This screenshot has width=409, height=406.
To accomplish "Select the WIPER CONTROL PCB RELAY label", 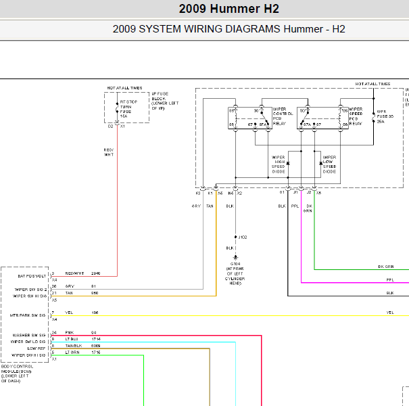I will [x=283, y=116].
